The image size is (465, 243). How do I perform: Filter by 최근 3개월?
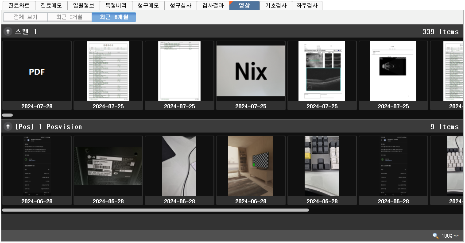pos(70,17)
